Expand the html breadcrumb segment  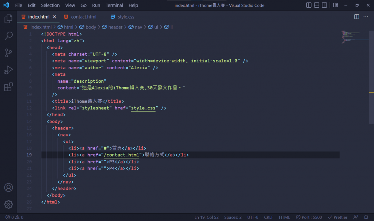coord(68,27)
